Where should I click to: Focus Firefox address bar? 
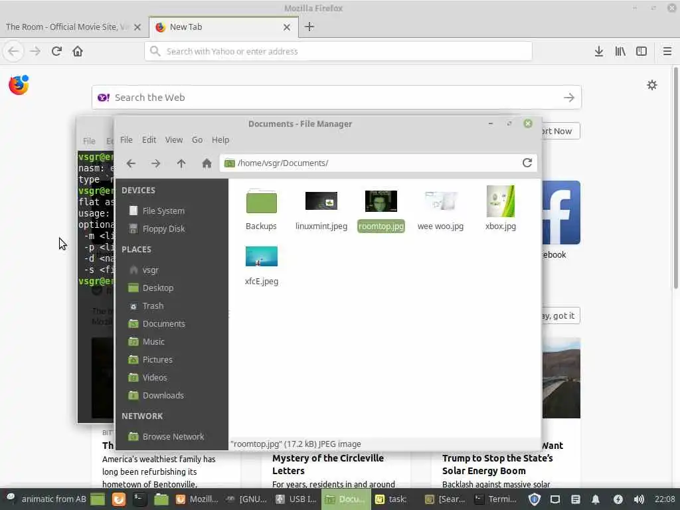pyautogui.click(x=338, y=51)
